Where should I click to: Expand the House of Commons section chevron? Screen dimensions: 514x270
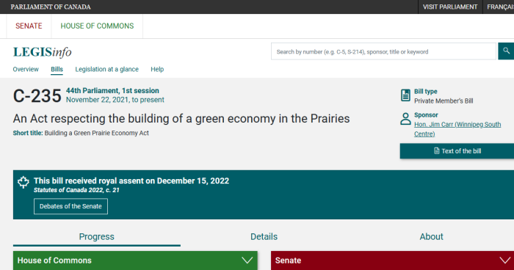(247, 260)
